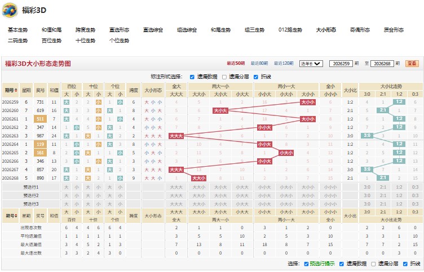This screenshot has width=424, height=272.
Task: Click 百位 大 marker in row 2026259
Action: tap(67, 102)
